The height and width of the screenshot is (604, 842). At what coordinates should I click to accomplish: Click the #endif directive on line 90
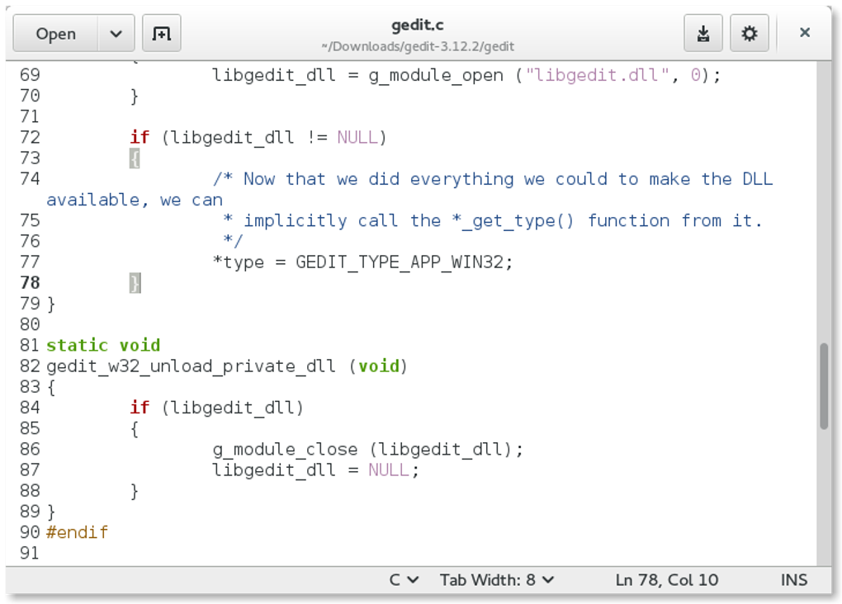[x=76, y=532]
